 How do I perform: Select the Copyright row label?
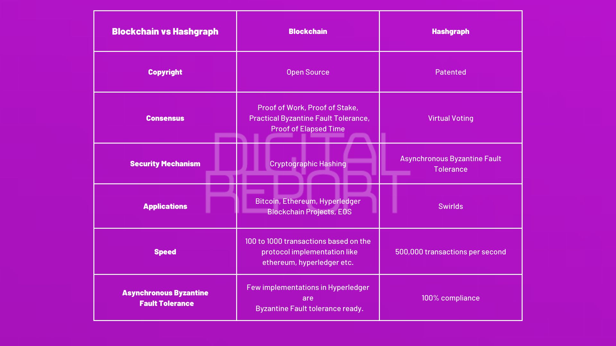(165, 72)
